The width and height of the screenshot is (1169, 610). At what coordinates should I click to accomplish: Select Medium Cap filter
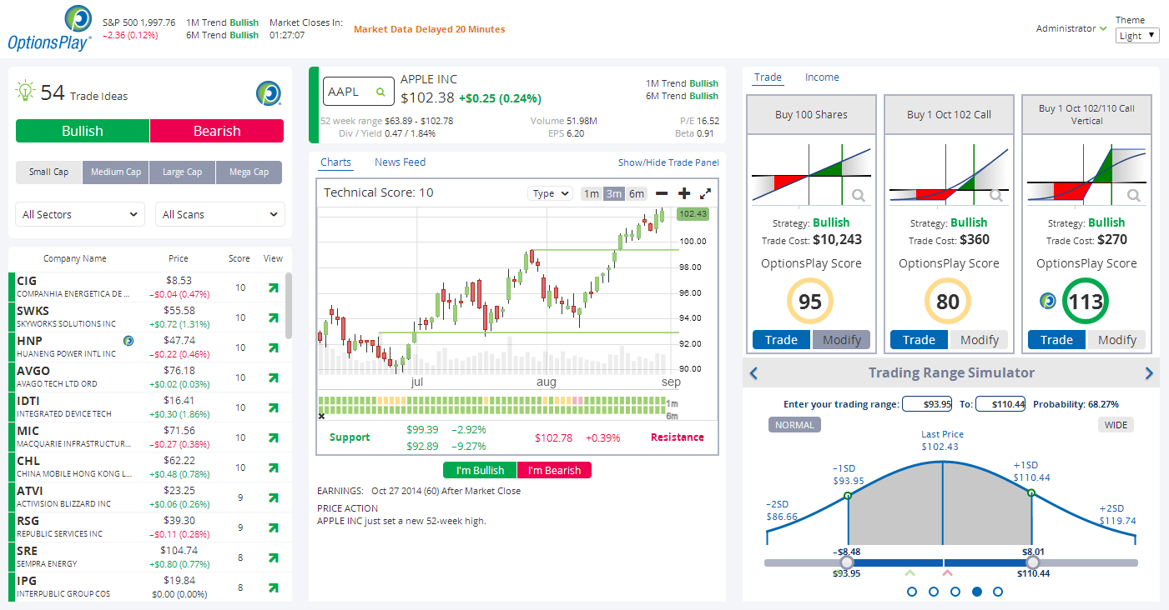tap(116, 172)
